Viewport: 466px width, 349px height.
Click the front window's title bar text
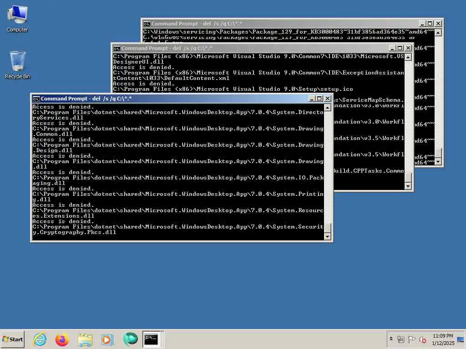86,99
